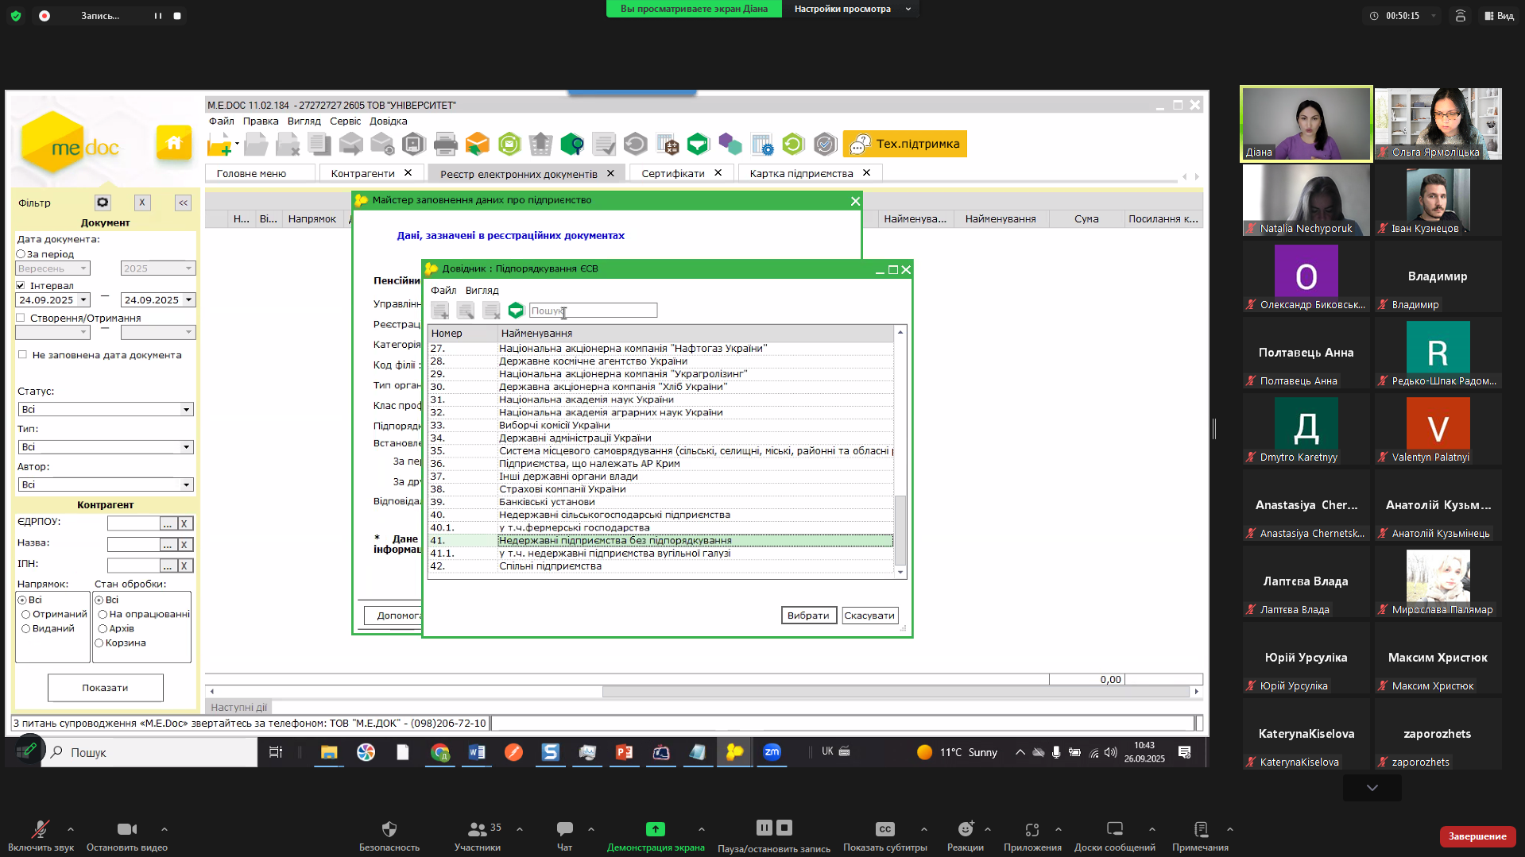Click the Вибрати button
Image resolution: width=1525 pixels, height=857 pixels.
point(808,616)
